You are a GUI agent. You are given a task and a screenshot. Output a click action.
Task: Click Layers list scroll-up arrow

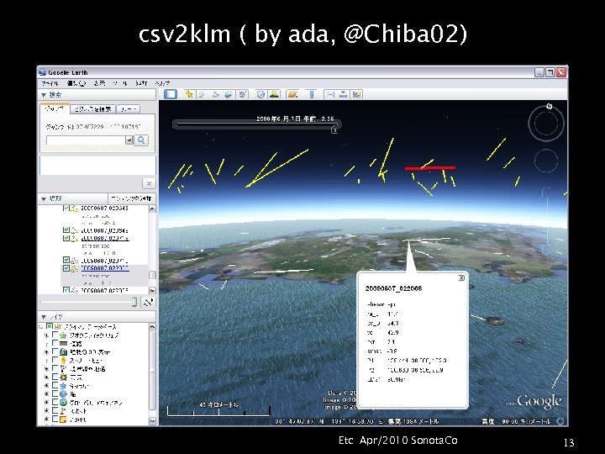(x=152, y=327)
